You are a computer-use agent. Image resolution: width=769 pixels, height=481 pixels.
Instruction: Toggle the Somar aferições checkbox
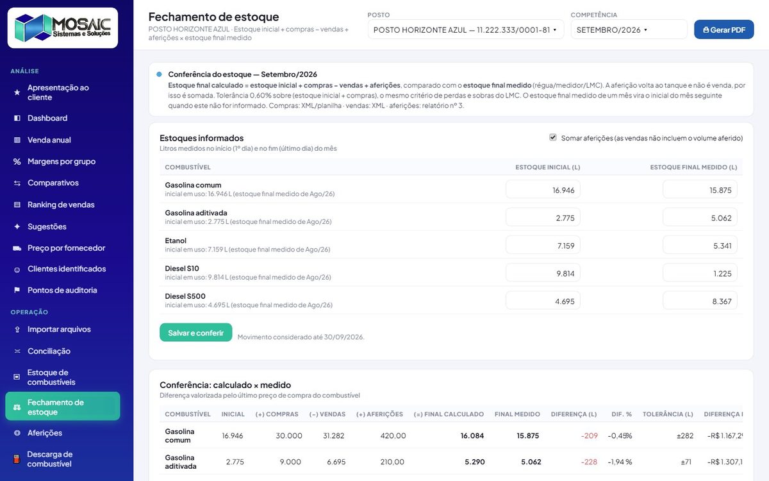pyautogui.click(x=553, y=137)
